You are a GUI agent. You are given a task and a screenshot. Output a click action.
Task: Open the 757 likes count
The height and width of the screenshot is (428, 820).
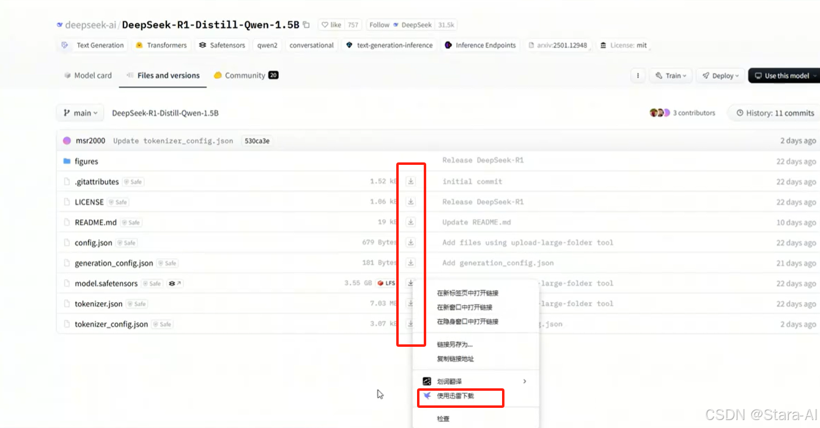[353, 25]
